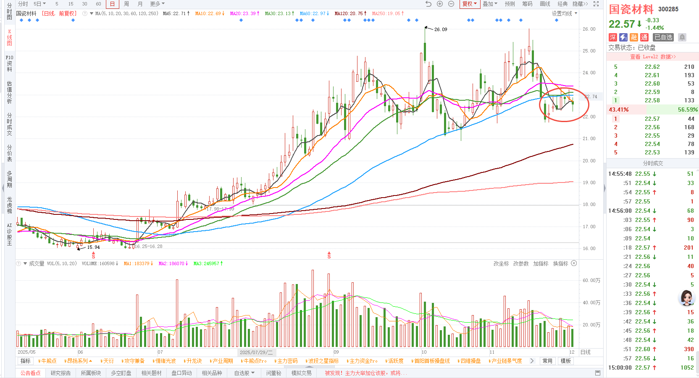Close the volume indicator panel
The height and width of the screenshot is (378, 699).
[574, 263]
